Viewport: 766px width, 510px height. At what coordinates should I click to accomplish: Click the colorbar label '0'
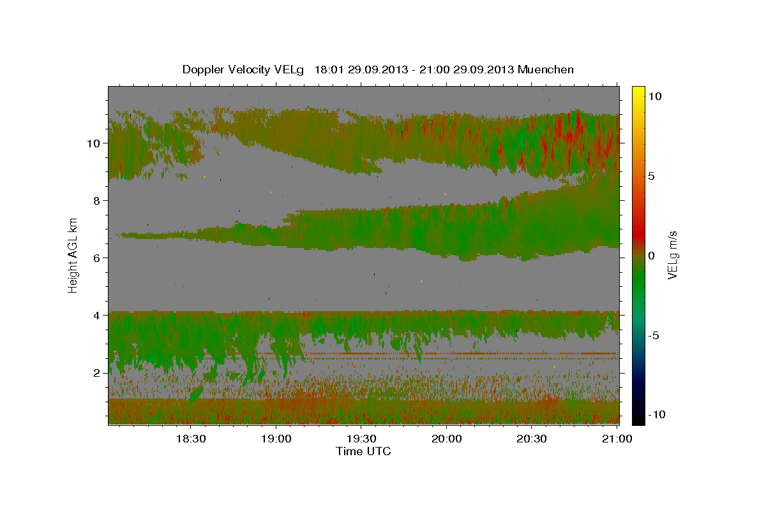click(x=652, y=256)
